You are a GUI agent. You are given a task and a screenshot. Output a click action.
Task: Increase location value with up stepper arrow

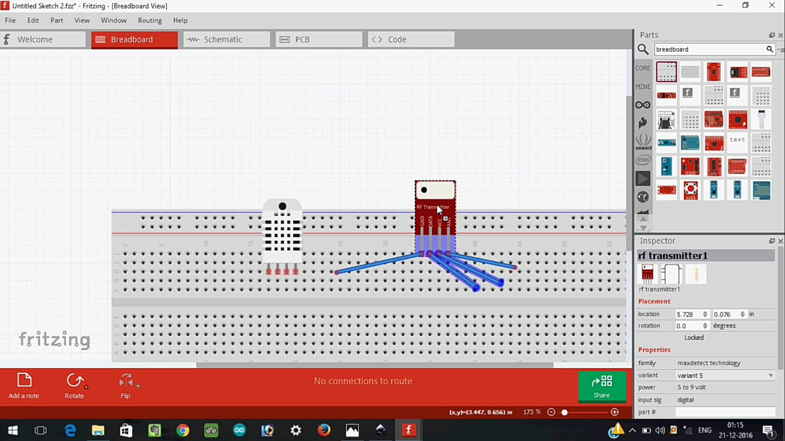[705, 312]
